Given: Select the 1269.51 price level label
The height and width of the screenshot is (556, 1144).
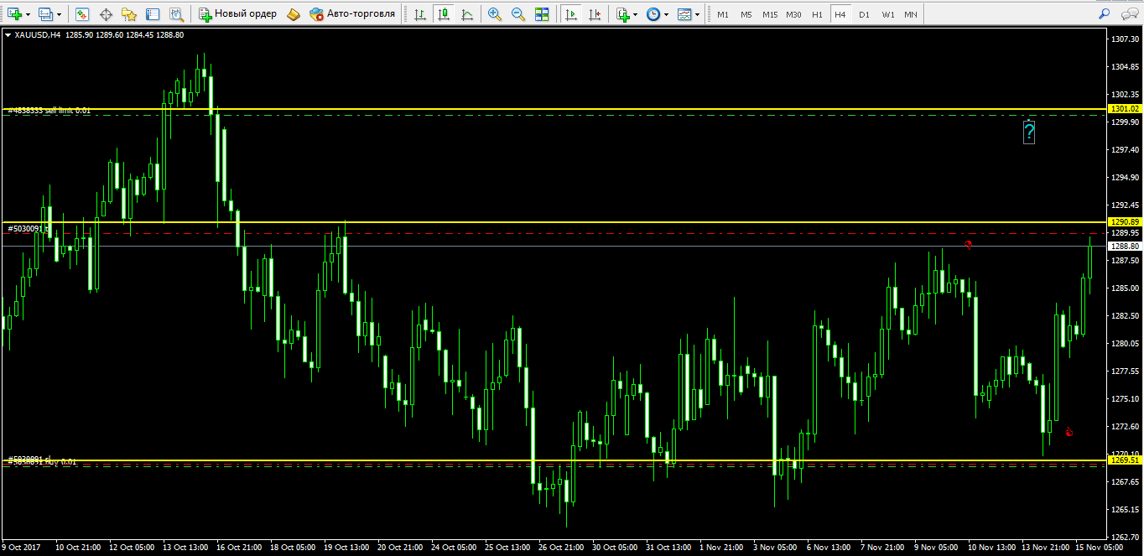Looking at the screenshot, I should [x=1125, y=460].
